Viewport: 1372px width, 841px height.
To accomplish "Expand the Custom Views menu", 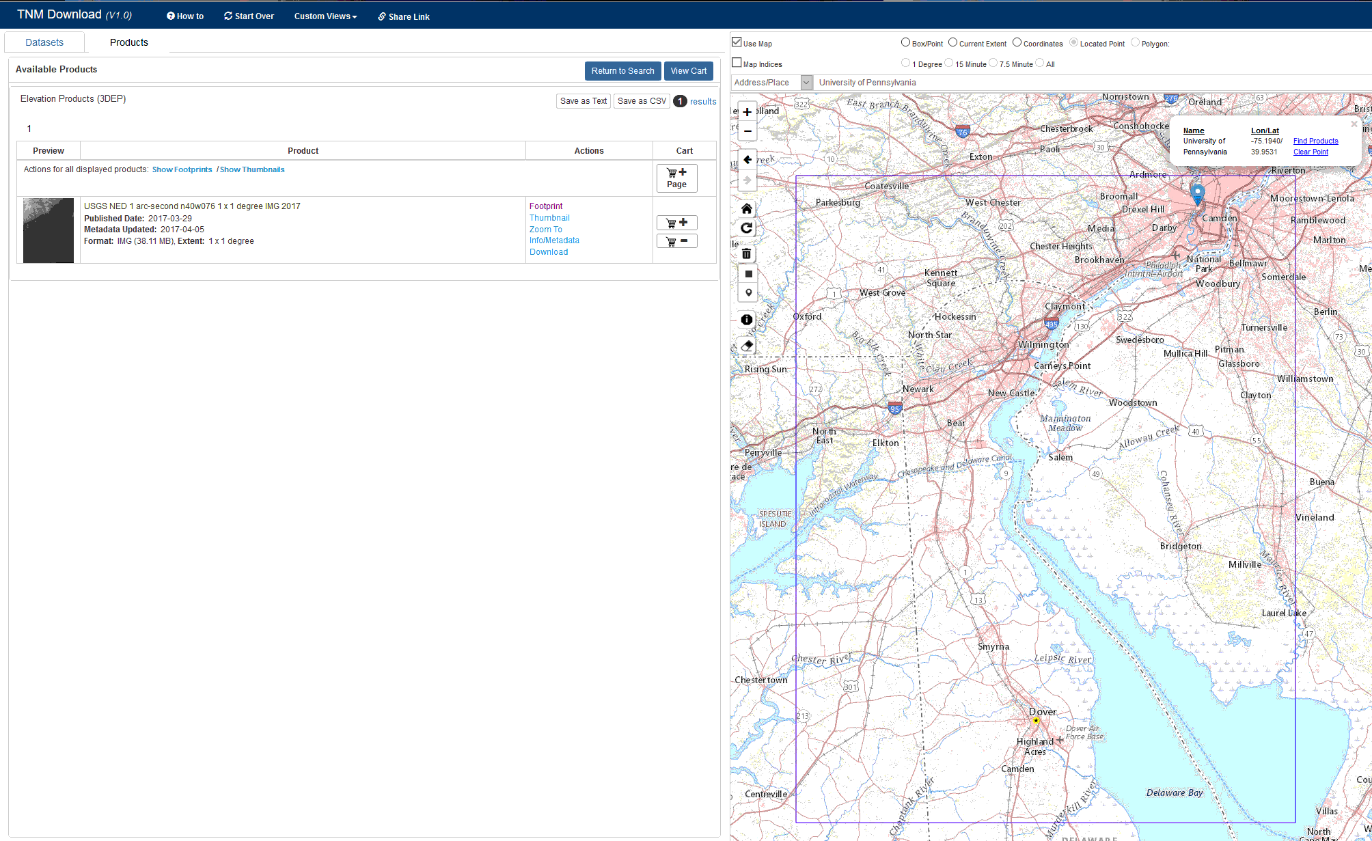I will [325, 16].
